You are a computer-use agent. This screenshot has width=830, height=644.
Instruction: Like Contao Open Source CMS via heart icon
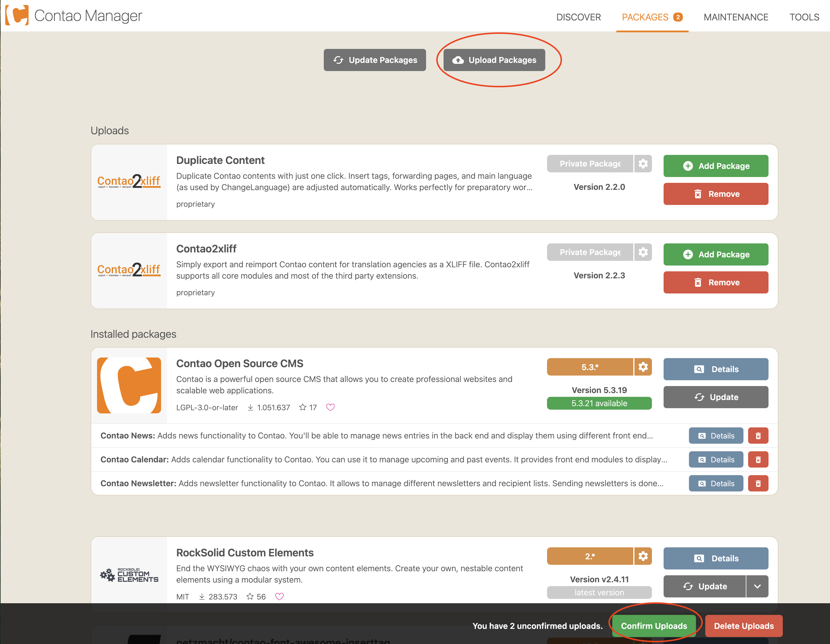[330, 407]
